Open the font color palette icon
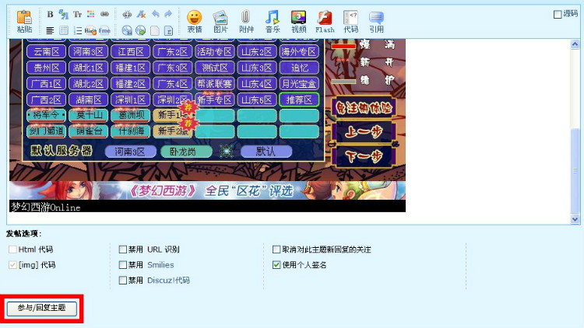The height and width of the screenshot is (328, 584). click(91, 15)
